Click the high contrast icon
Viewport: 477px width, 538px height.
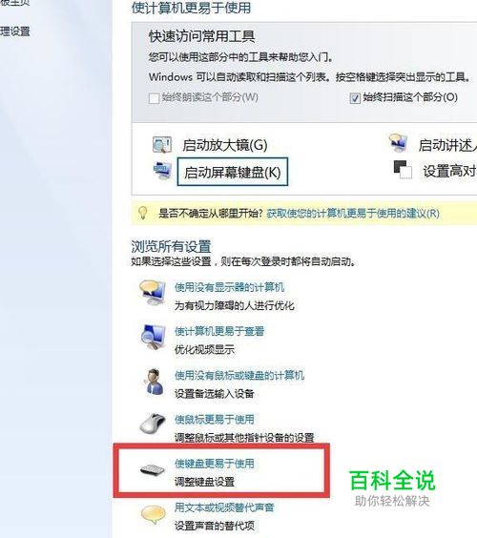[403, 170]
